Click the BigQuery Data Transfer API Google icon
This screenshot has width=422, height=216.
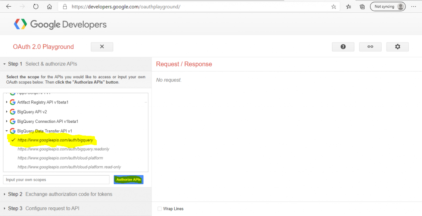[12, 131]
